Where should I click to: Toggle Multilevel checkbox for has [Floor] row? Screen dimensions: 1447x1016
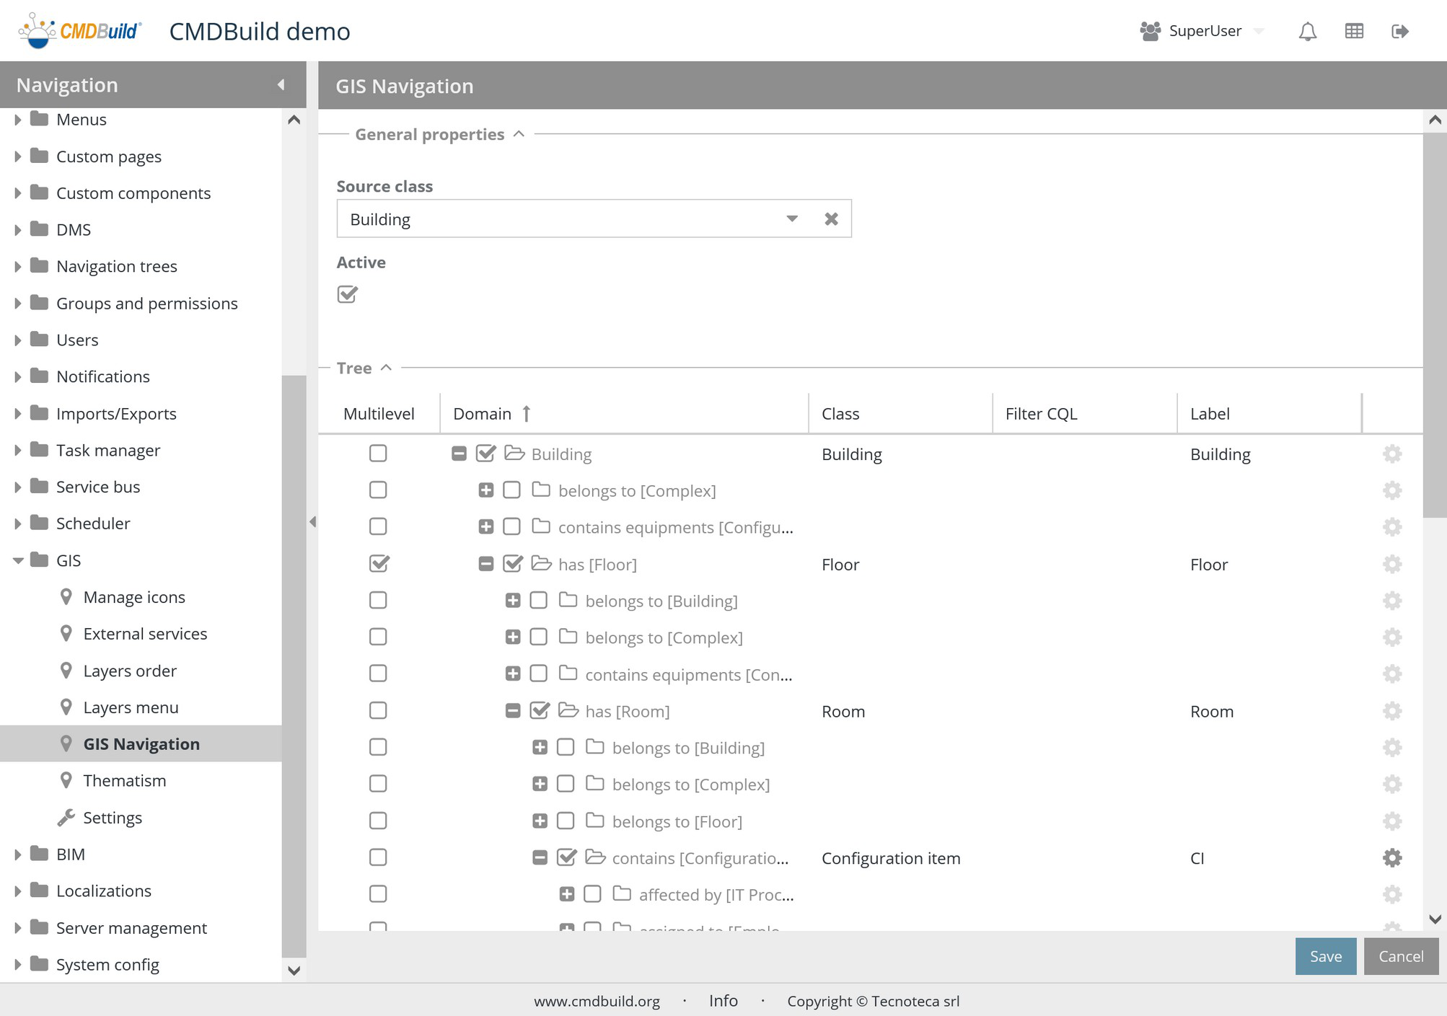pyautogui.click(x=378, y=564)
